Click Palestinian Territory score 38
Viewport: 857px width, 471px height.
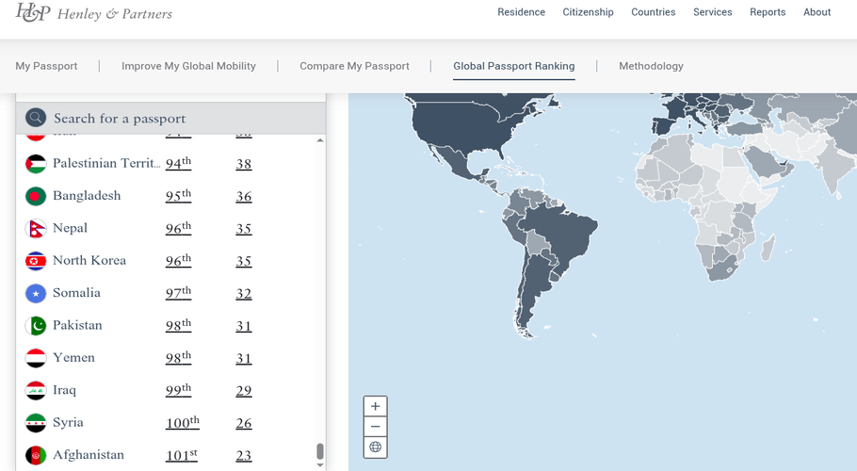244,164
